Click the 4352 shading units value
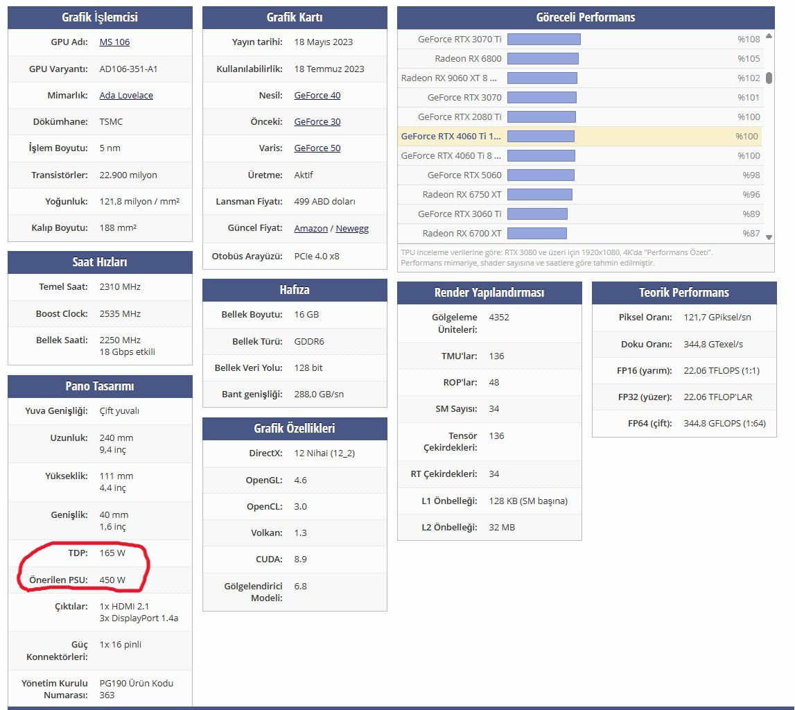Screen dimensions: 795x710 (x=499, y=317)
